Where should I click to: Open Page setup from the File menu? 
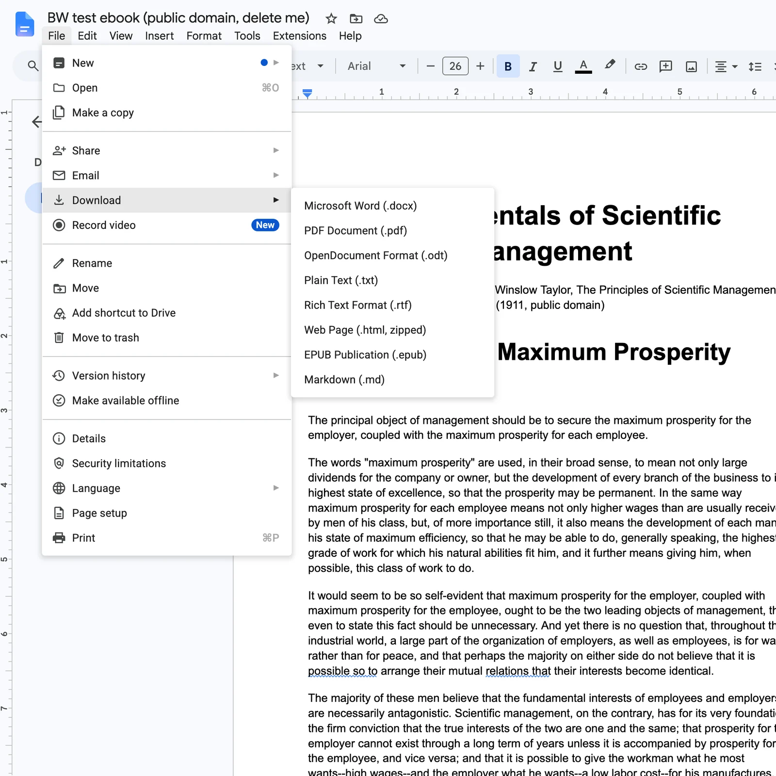pos(167,513)
